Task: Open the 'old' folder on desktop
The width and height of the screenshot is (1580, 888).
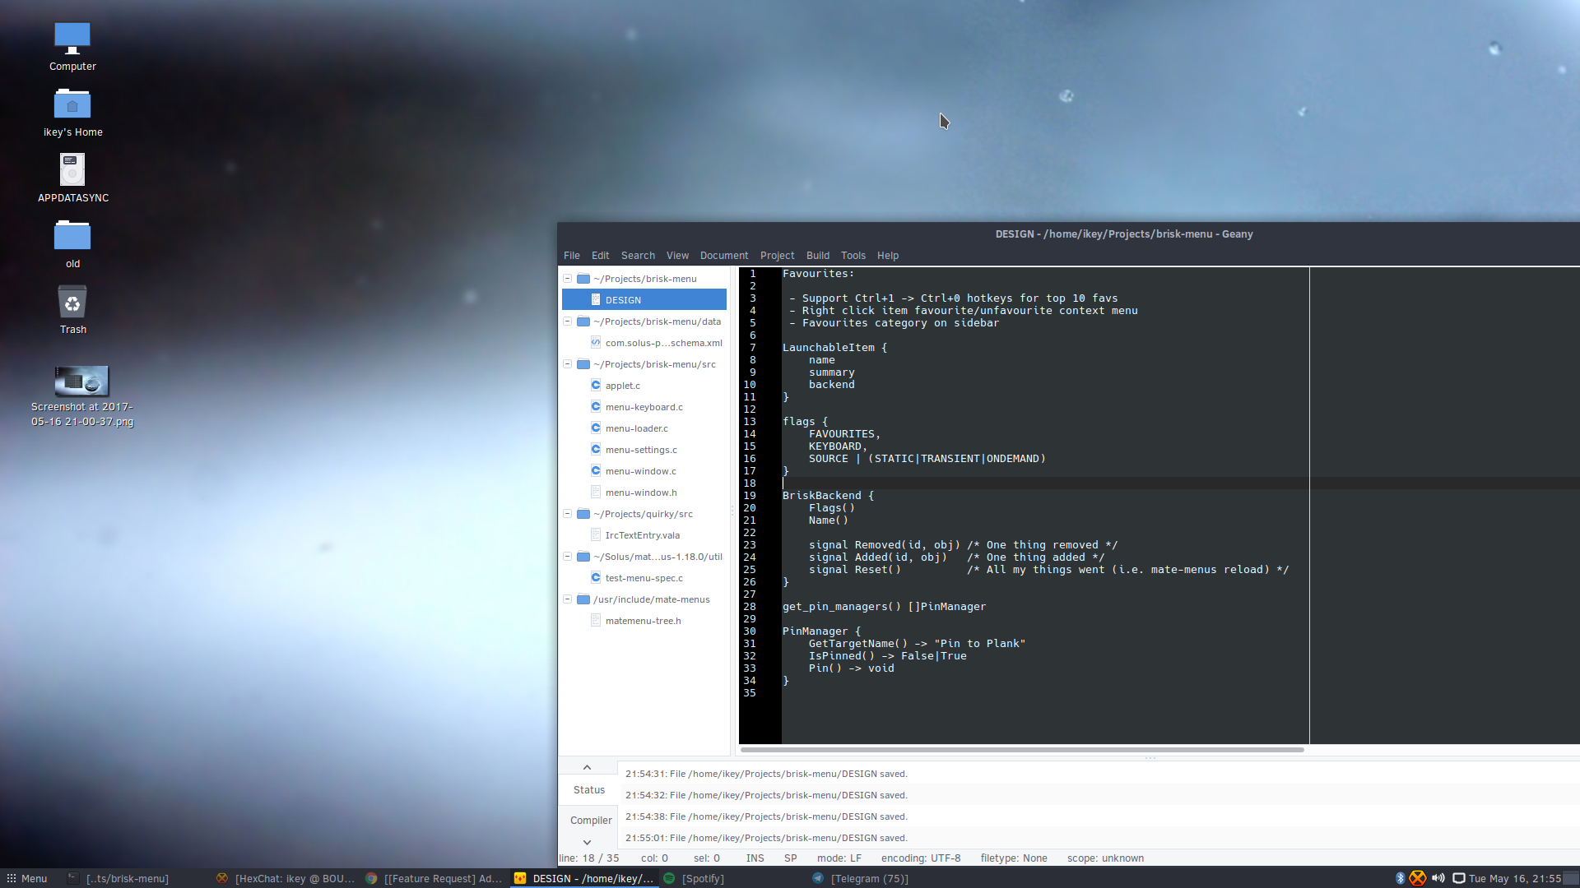Action: pyautogui.click(x=72, y=244)
